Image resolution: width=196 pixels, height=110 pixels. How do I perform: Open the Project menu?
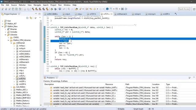[53, 5]
